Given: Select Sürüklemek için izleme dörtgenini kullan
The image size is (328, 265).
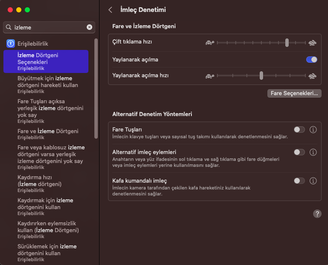Looking at the screenshot, I should [47, 252].
